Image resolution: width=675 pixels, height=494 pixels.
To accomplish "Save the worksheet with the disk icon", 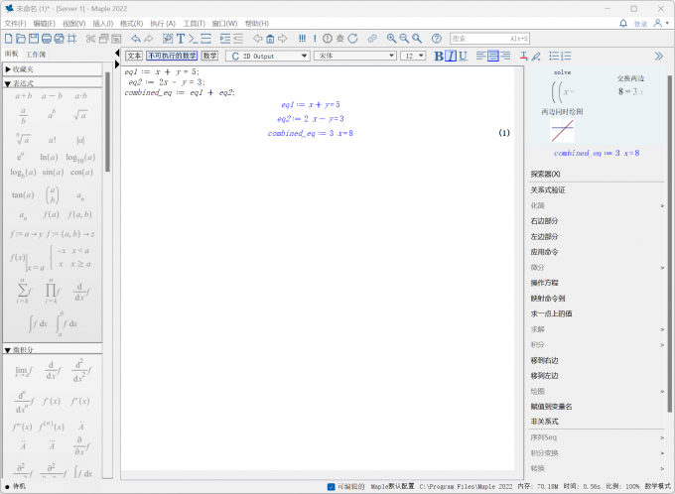I will tap(34, 39).
